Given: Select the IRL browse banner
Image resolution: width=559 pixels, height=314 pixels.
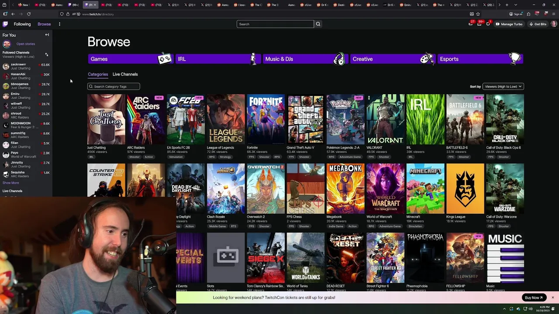Looking at the screenshot, I should tap(218, 59).
